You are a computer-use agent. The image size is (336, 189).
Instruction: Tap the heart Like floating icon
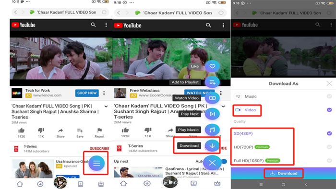212,66
